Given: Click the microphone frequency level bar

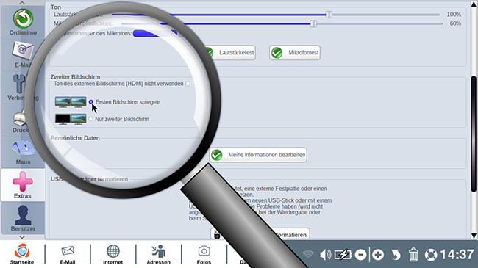Looking at the screenshot, I should pyautogui.click(x=155, y=33).
